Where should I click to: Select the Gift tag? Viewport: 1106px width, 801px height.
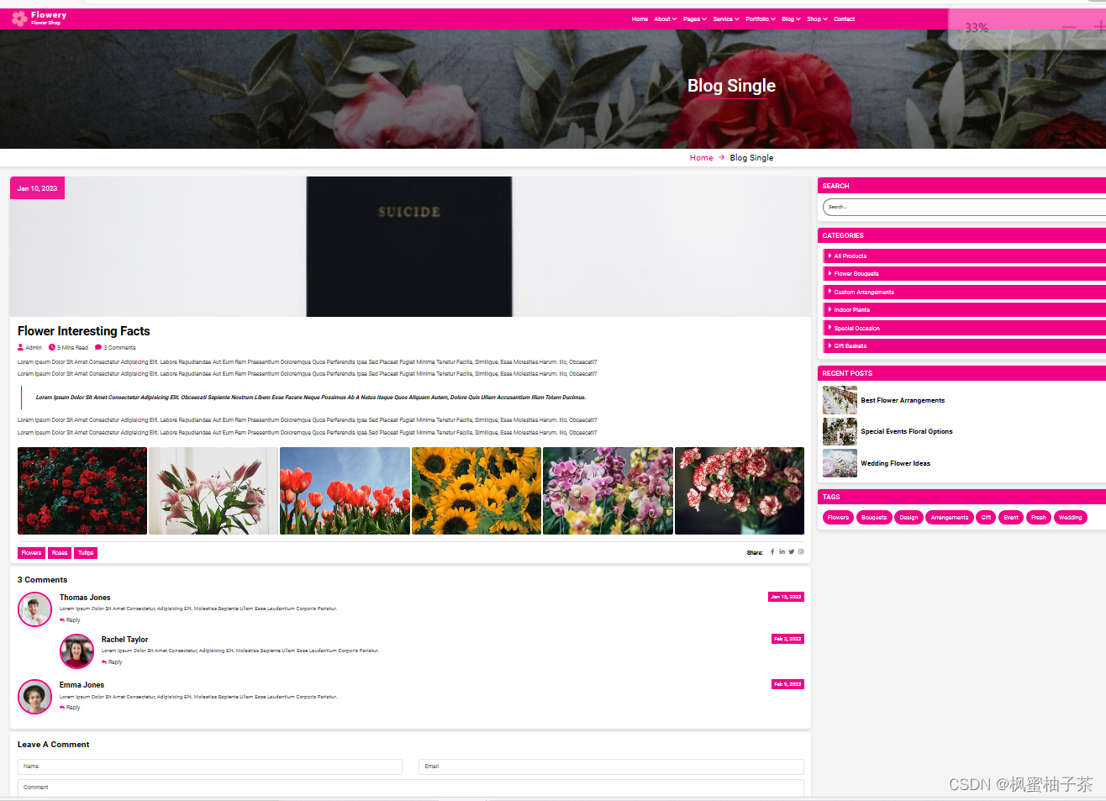[986, 518]
